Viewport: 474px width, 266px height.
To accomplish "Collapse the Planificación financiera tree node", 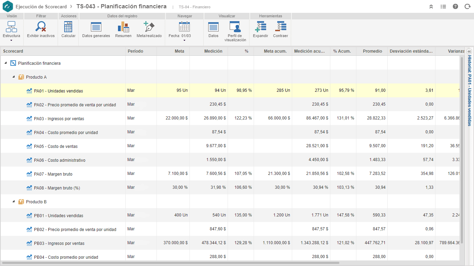I will click(6, 63).
